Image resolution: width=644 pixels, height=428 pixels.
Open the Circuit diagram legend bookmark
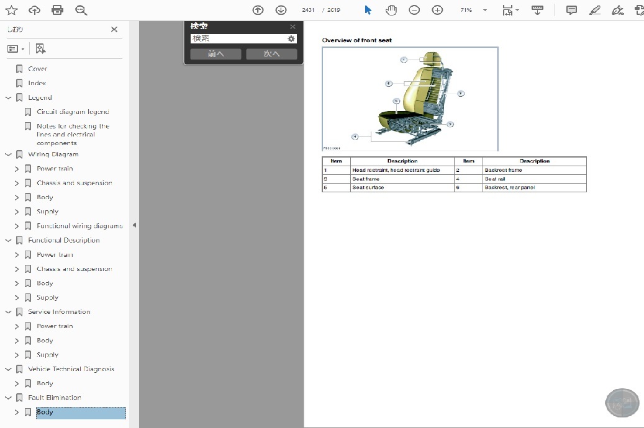(x=73, y=112)
